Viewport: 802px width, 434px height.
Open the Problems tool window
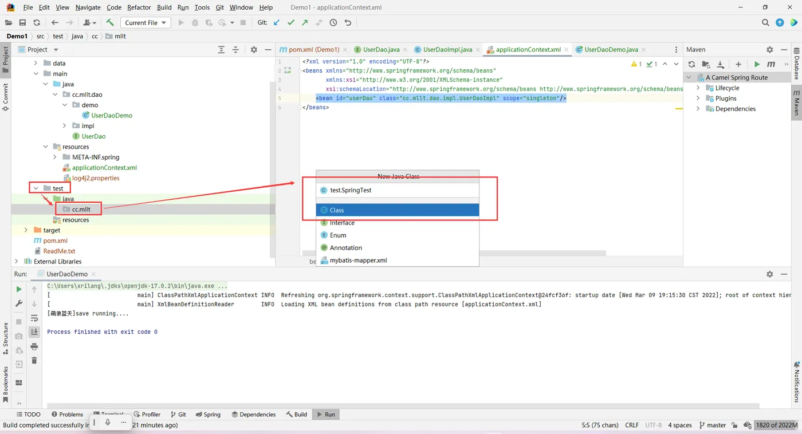[x=67, y=414]
